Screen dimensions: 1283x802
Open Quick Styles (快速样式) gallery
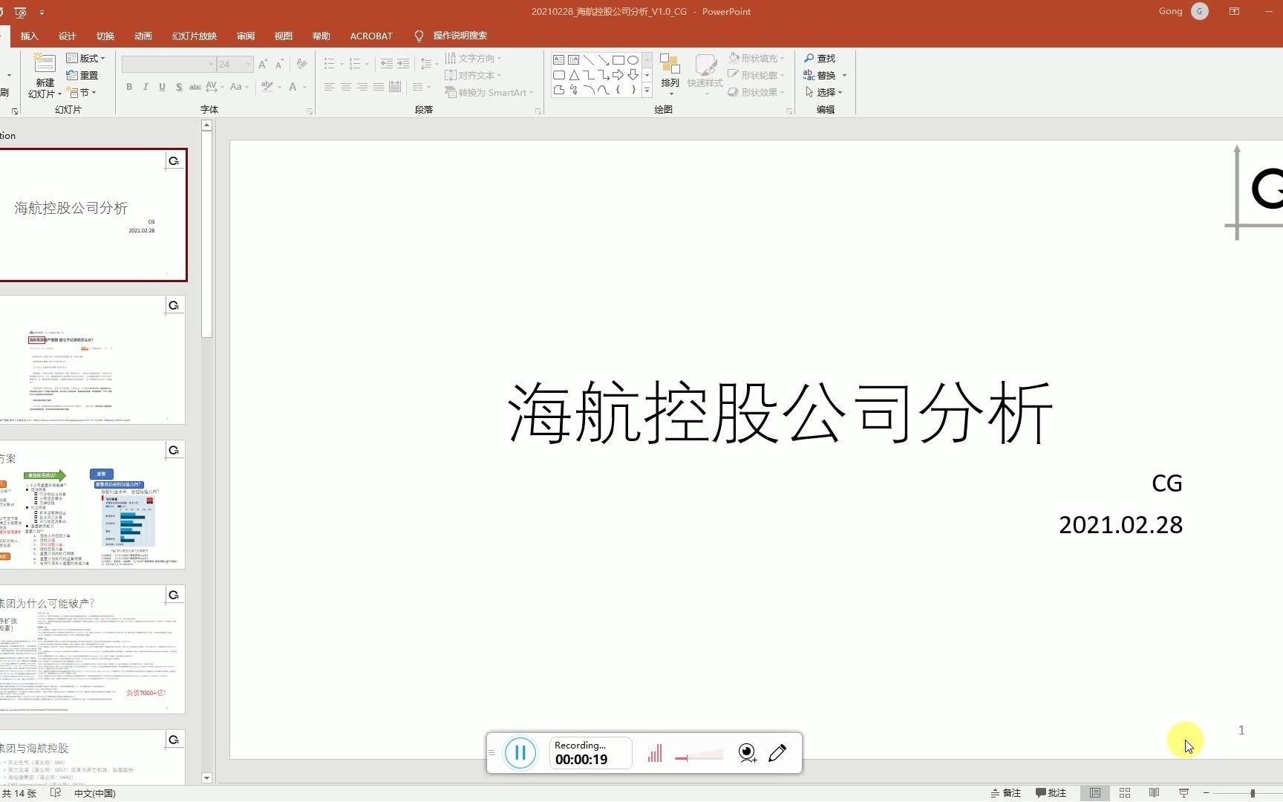705,74
